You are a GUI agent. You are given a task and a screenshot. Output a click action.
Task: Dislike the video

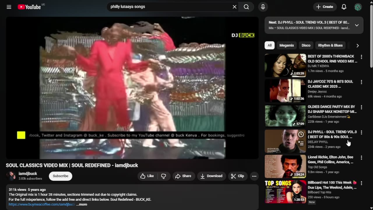click(x=164, y=176)
